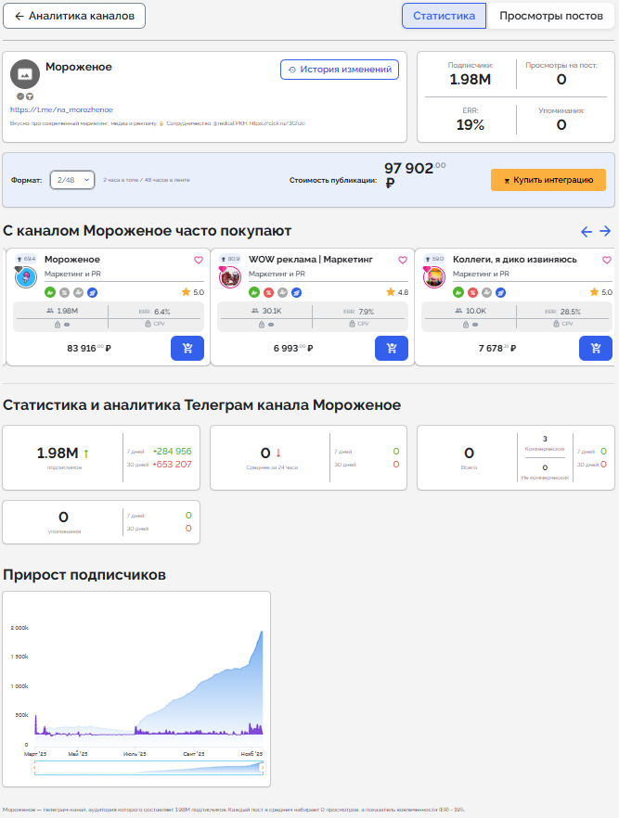Open the Просмотры постов tab
The height and width of the screenshot is (818, 619).
[x=550, y=16]
